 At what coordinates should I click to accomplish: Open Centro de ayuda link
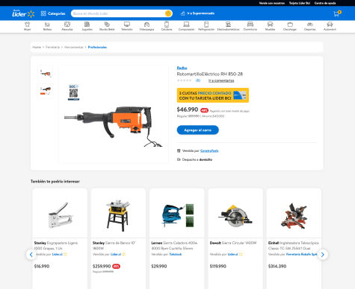click(x=325, y=3)
